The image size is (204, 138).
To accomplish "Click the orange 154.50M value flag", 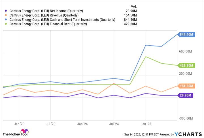I will click(x=186, y=86).
